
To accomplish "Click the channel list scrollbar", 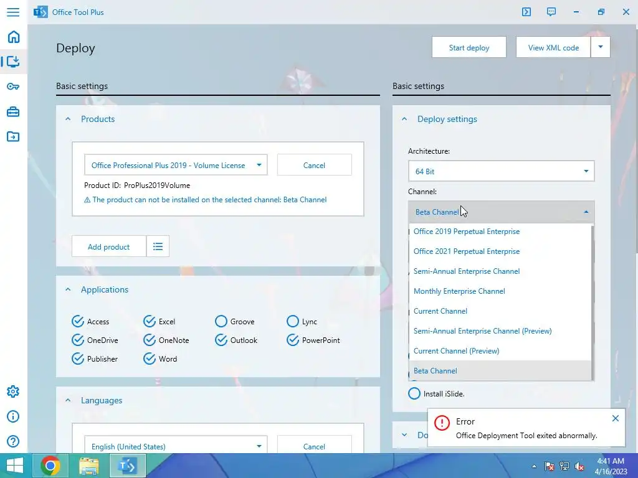I will pyautogui.click(x=593, y=302).
